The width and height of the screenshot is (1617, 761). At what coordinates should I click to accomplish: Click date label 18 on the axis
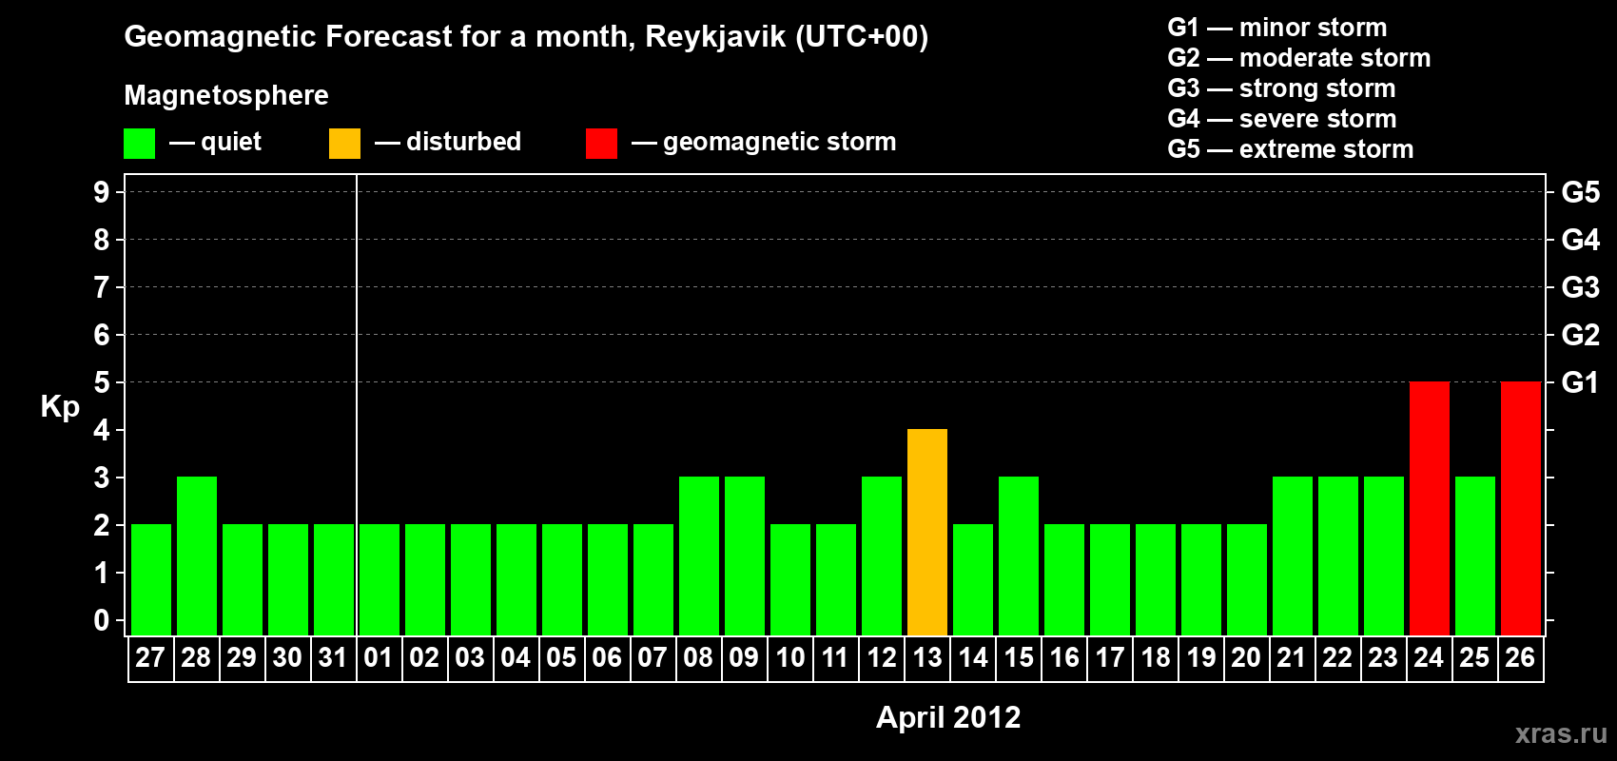pyautogui.click(x=1156, y=657)
